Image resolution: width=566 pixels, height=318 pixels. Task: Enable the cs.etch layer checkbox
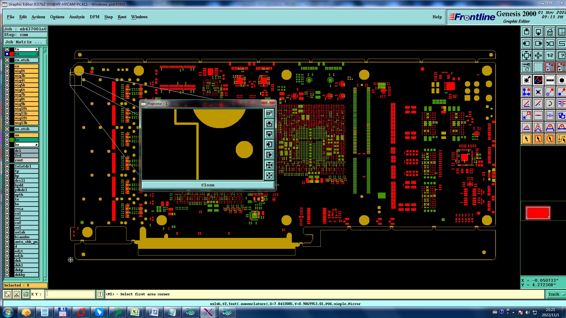(7, 60)
